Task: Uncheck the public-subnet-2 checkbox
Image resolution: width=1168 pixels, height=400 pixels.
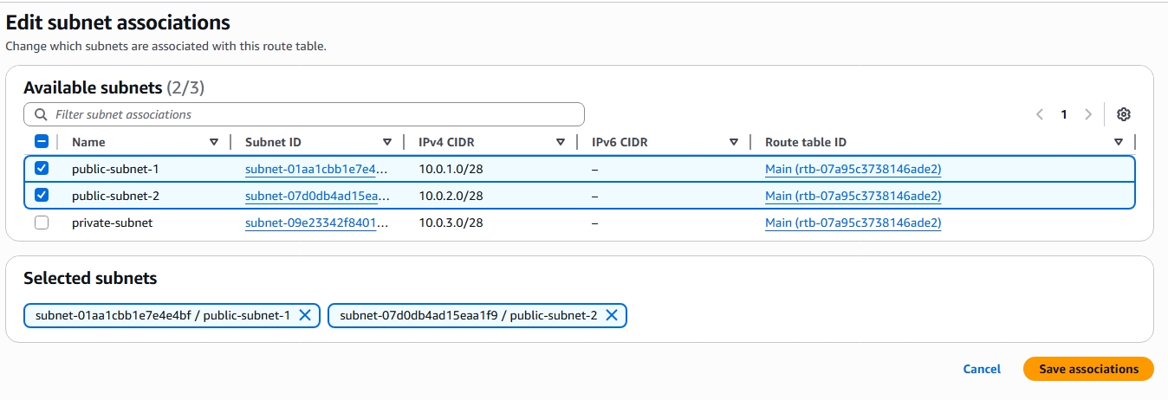Action: click(42, 196)
